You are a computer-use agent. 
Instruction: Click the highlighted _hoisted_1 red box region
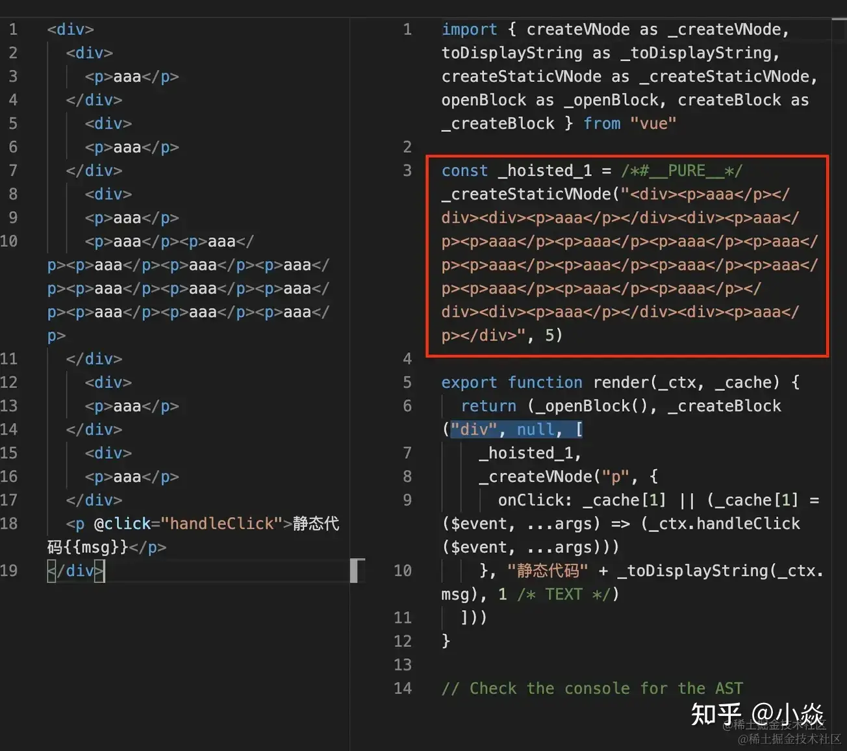627,253
